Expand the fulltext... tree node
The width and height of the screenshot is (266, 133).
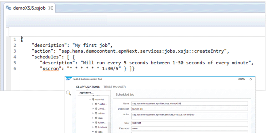click(x=93, y=123)
